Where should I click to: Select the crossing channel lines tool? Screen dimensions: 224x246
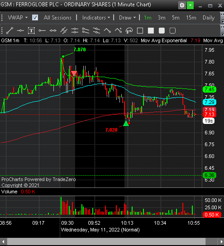pyautogui.click(x=96, y=30)
